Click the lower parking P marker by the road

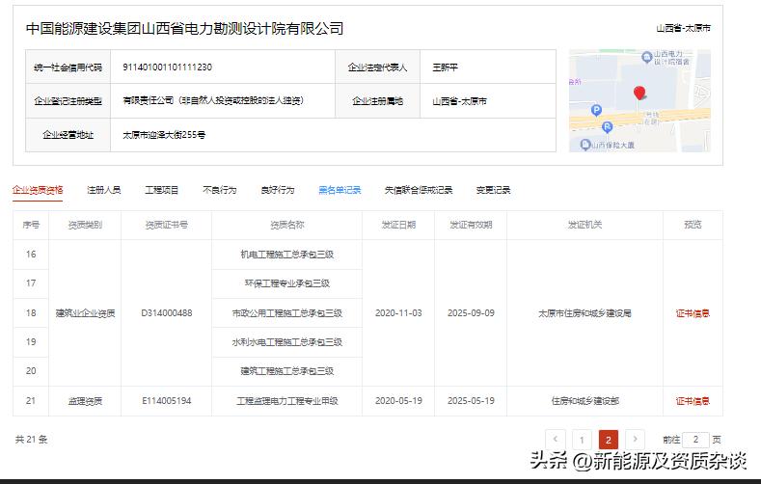(607, 127)
